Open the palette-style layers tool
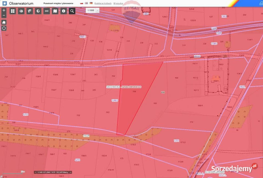The height and width of the screenshot is (178, 263). tap(21, 11)
